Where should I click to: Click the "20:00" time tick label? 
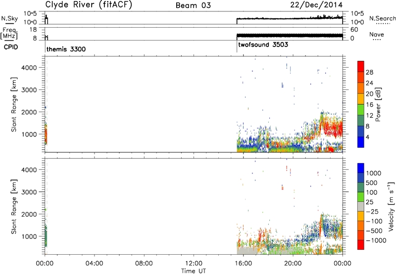pos(293,264)
